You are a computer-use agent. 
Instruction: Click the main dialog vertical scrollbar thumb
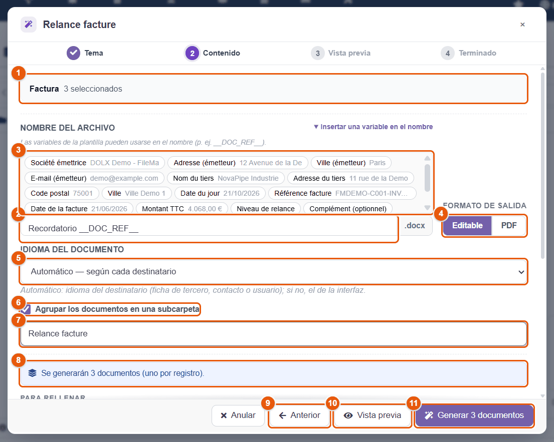pos(542,166)
